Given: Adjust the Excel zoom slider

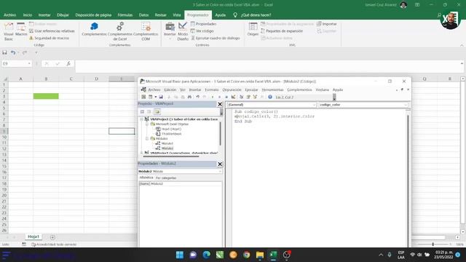Looking at the screenshot, I should click(433, 245).
